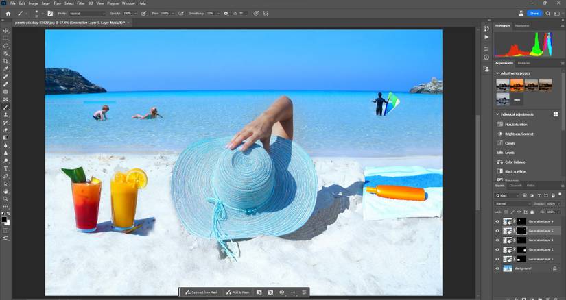Open the Brush Settings panel icon
Image resolution: width=566 pixels, height=300 pixels.
pyautogui.click(x=50, y=13)
